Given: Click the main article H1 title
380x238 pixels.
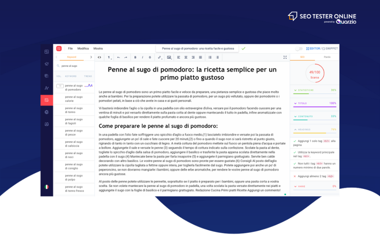Looking at the screenshot, I should tap(192, 73).
